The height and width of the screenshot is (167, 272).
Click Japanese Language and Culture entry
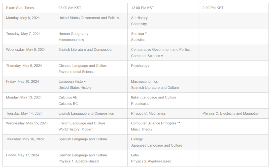tap(157, 146)
